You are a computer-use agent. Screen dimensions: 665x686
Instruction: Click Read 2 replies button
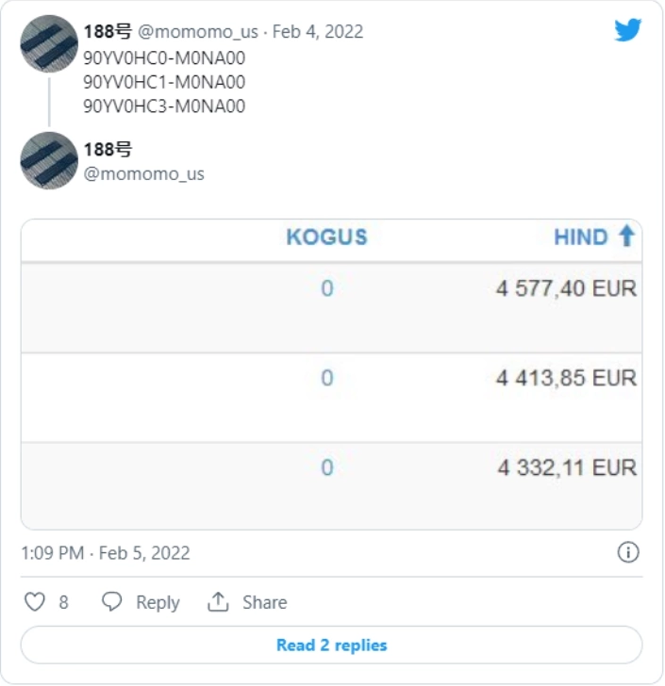(x=332, y=645)
